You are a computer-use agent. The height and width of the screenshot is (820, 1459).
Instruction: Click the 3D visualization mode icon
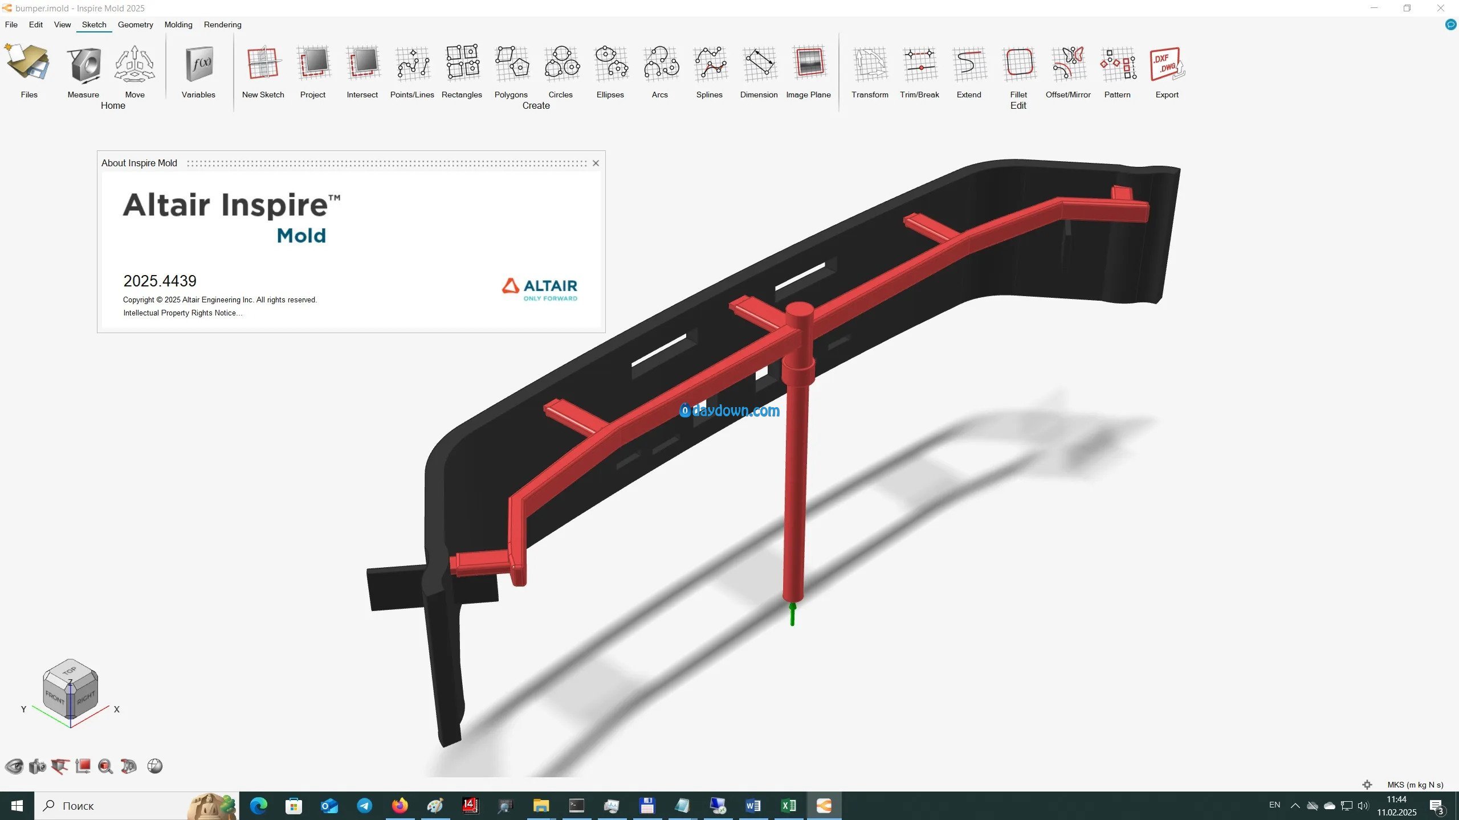129,766
